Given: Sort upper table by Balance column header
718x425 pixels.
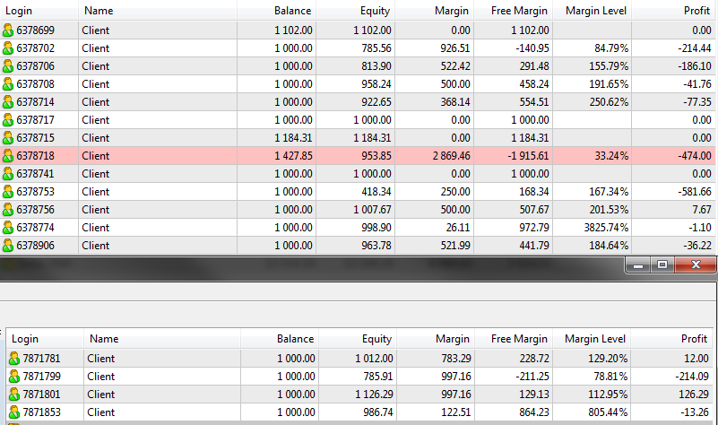Looking at the screenshot, I should (277, 11).
